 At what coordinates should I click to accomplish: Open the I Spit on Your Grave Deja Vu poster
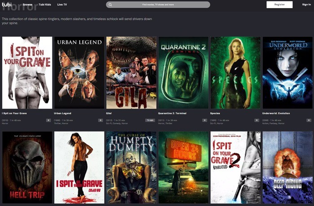pyautogui.click(x=79, y=167)
